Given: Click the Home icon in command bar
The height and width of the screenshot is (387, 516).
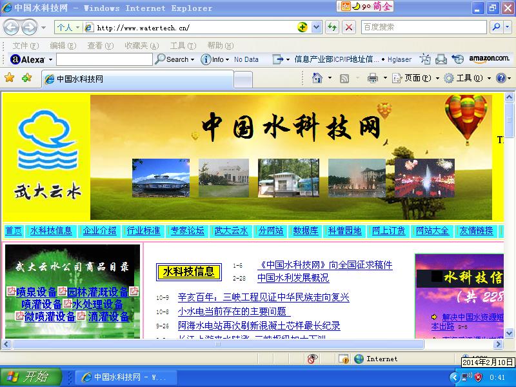Looking at the screenshot, I should pyautogui.click(x=317, y=78).
